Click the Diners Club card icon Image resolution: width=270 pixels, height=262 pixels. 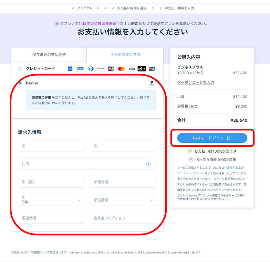[x=91, y=69]
